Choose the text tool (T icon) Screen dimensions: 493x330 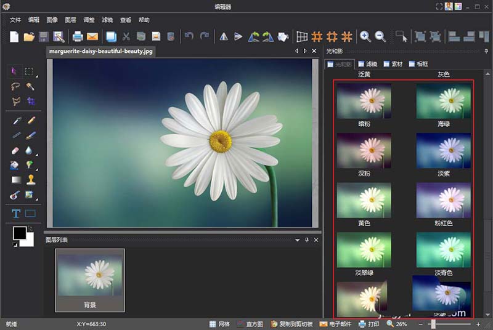tap(15, 214)
